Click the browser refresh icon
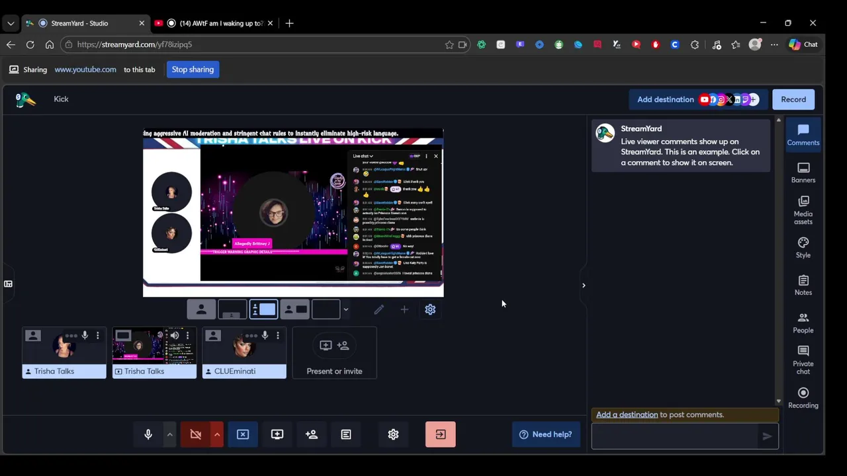Screen dimensions: 847x476 coord(30,44)
